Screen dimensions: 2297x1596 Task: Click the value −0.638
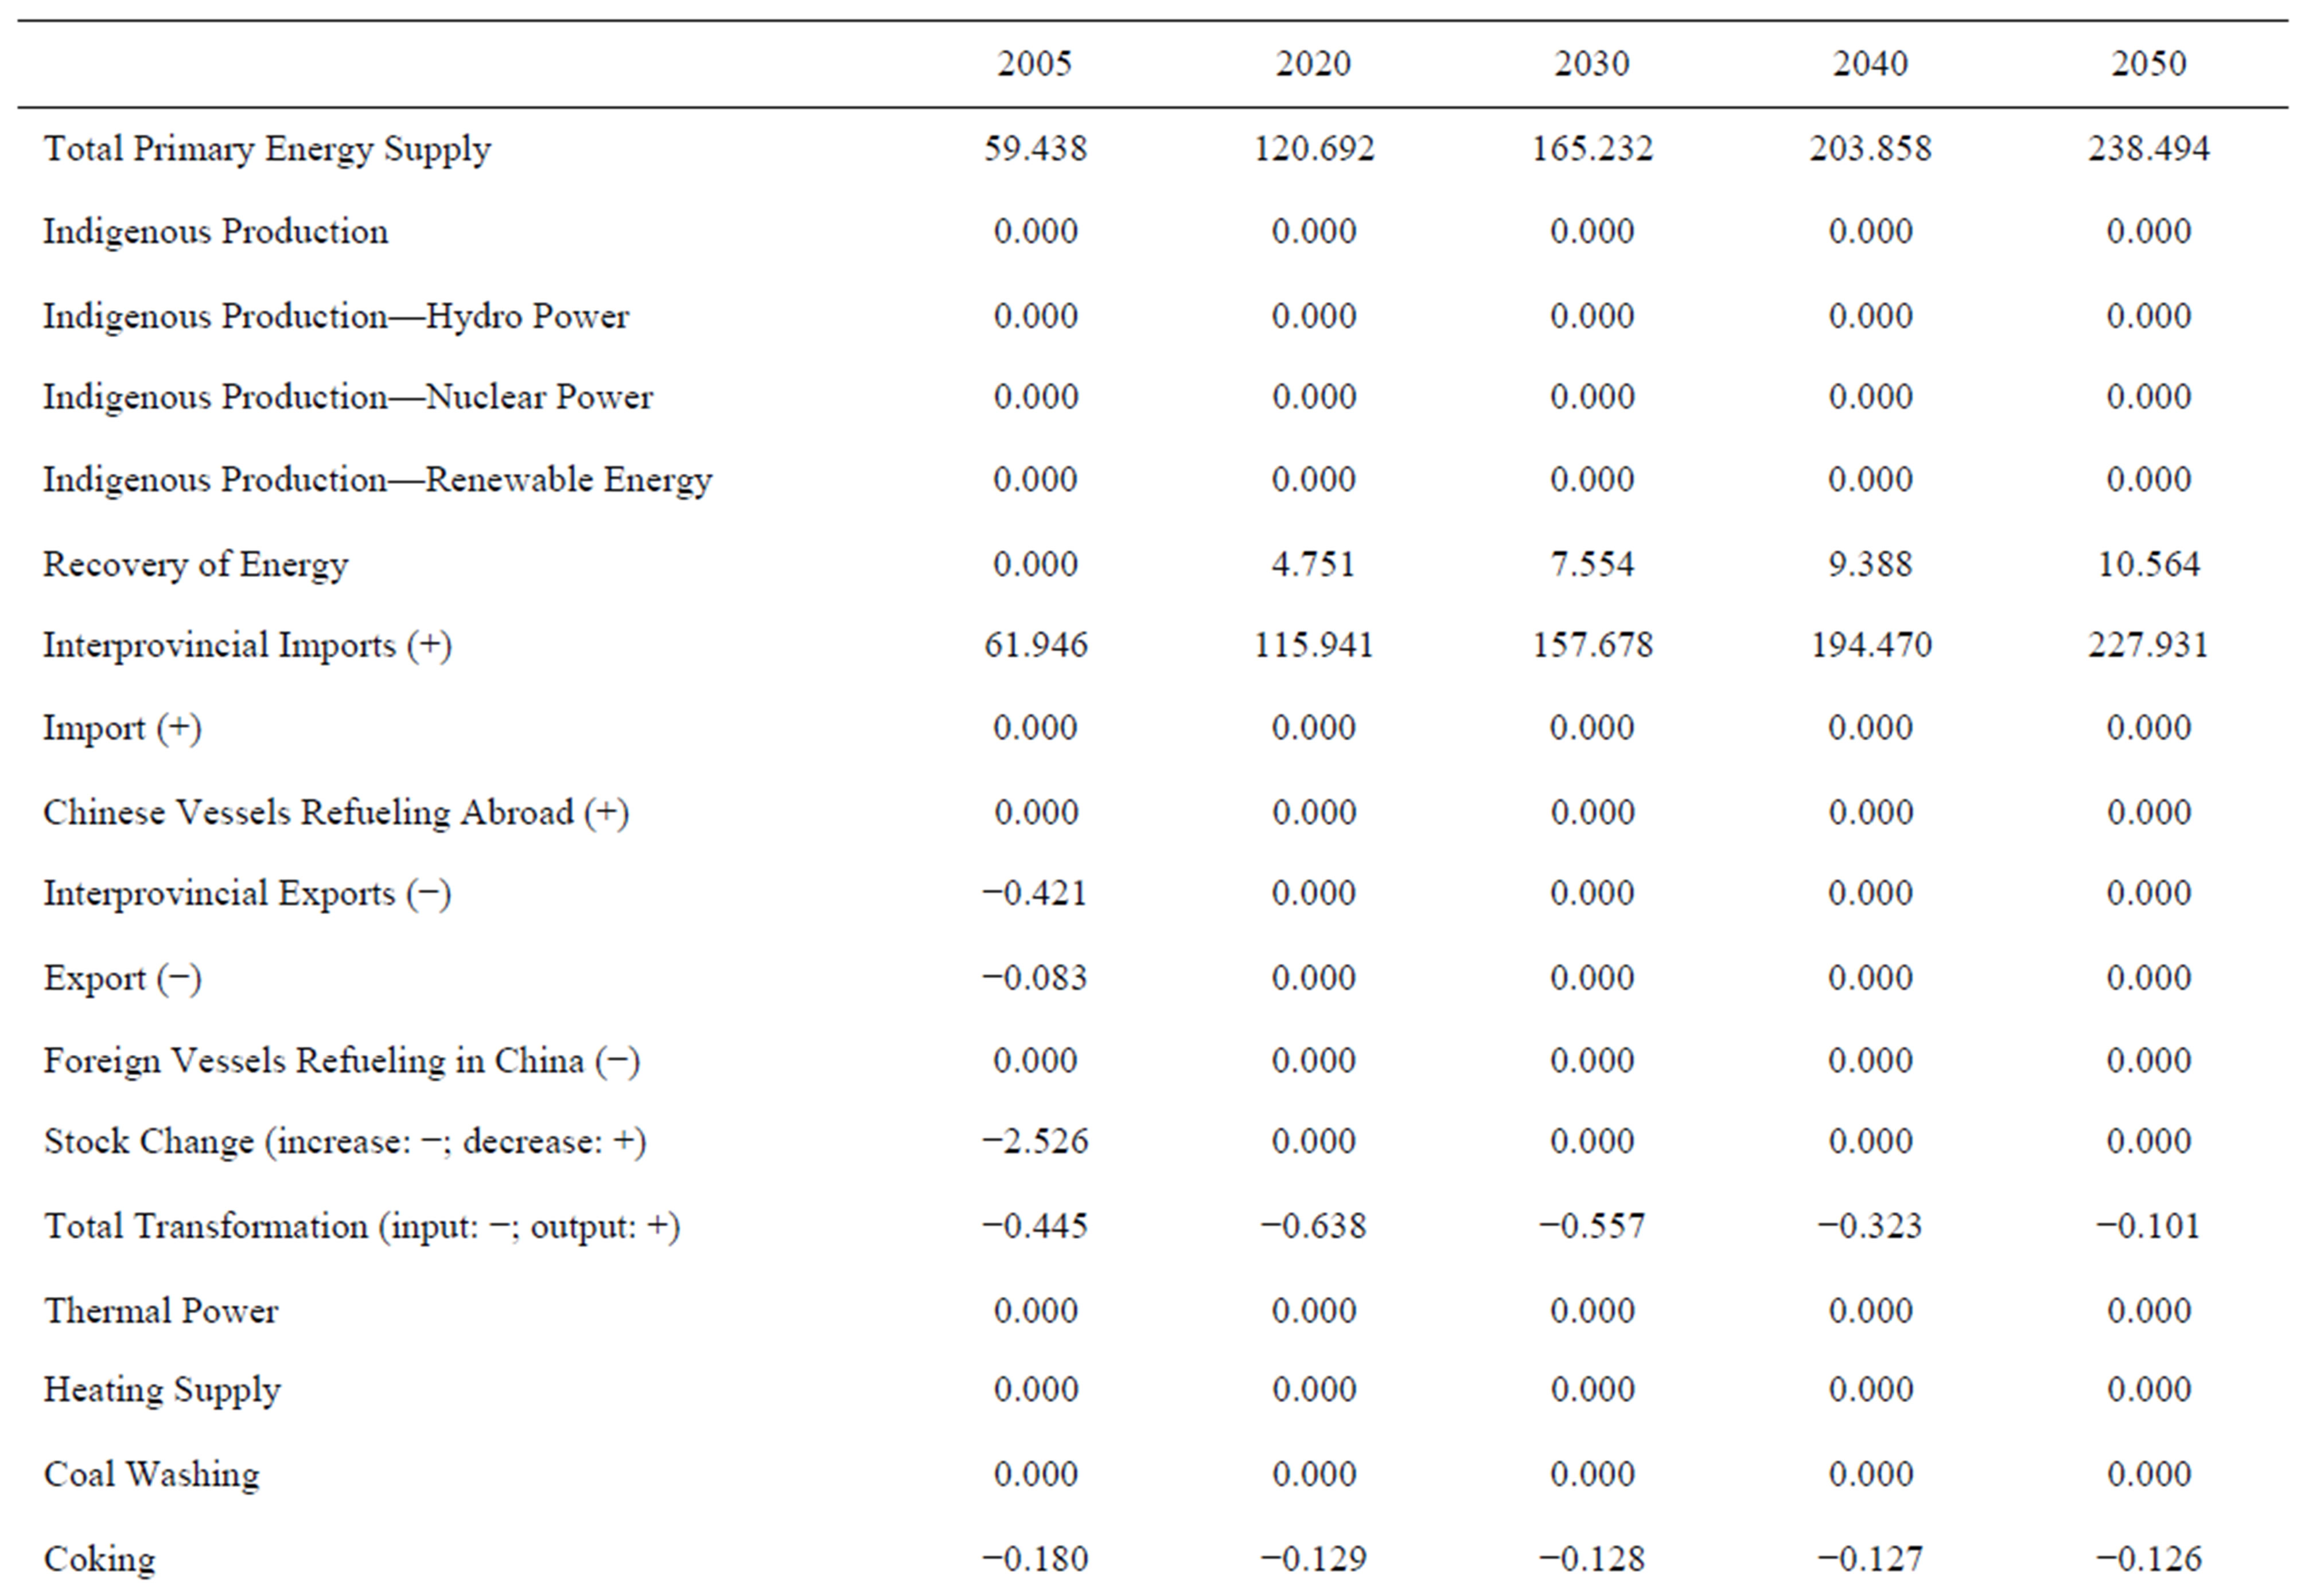click(x=1313, y=1226)
